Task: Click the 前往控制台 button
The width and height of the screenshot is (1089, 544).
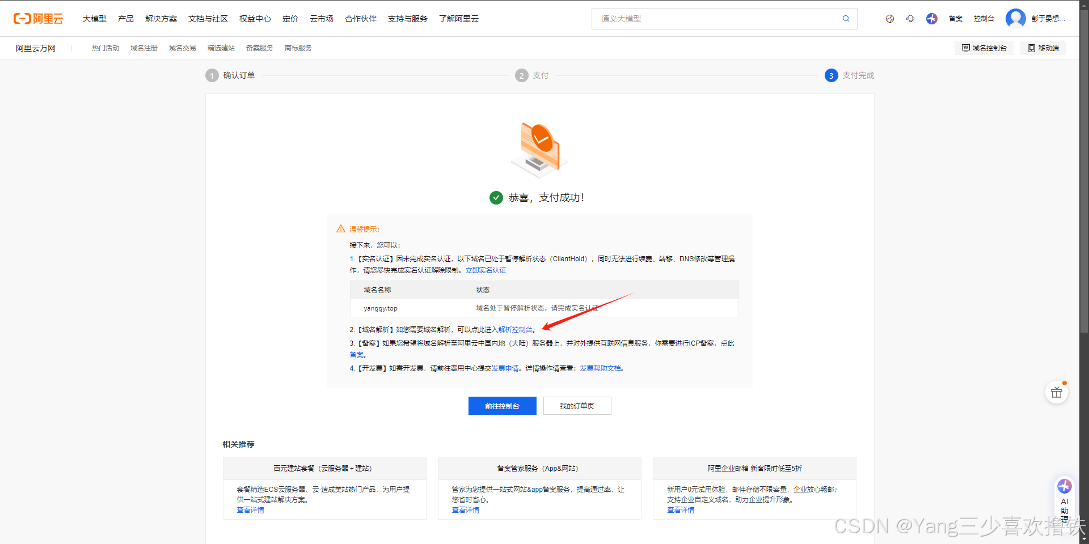Action: tap(503, 406)
